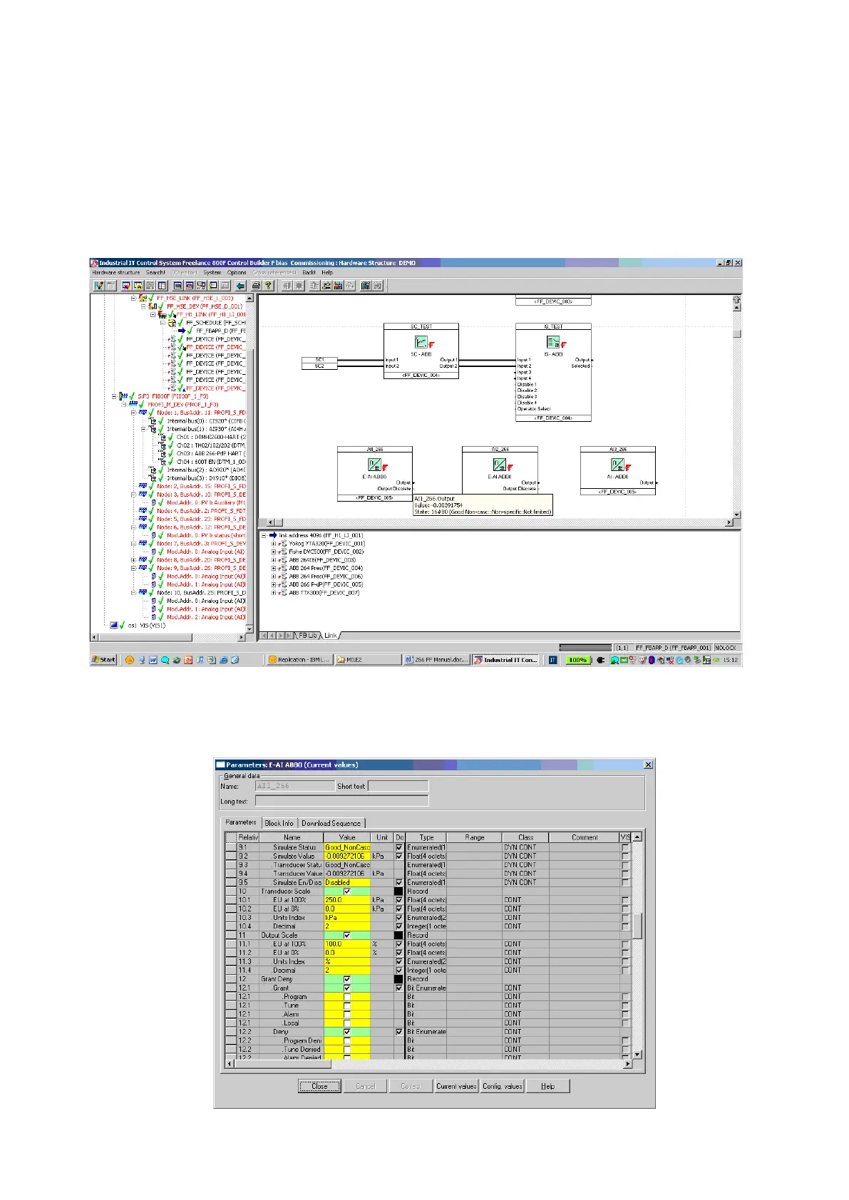Collapse the link address 4096 node
The image size is (849, 1200).
click(264, 535)
